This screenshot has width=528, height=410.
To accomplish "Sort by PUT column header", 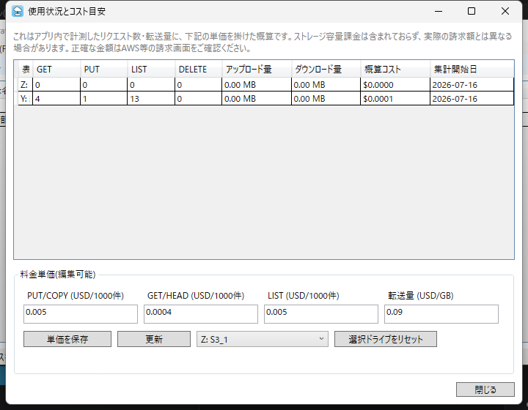I will pyautogui.click(x=103, y=70).
